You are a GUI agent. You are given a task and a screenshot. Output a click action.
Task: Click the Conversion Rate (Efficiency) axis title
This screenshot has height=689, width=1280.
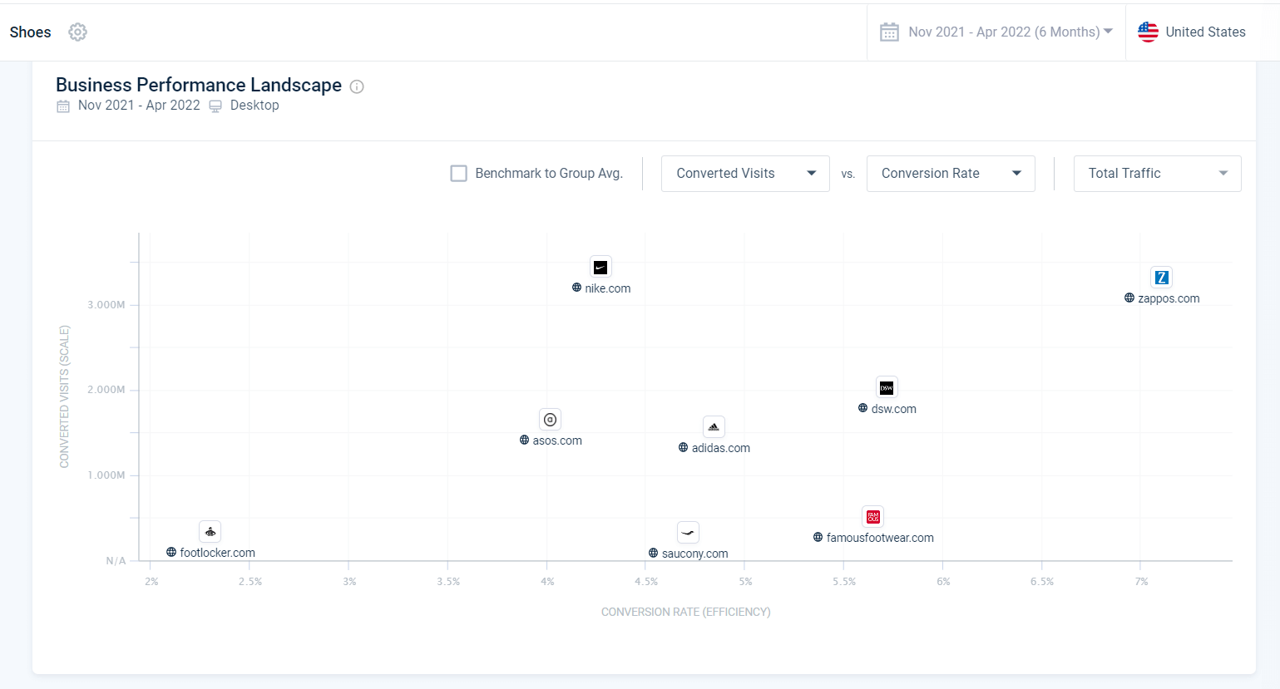[686, 613]
